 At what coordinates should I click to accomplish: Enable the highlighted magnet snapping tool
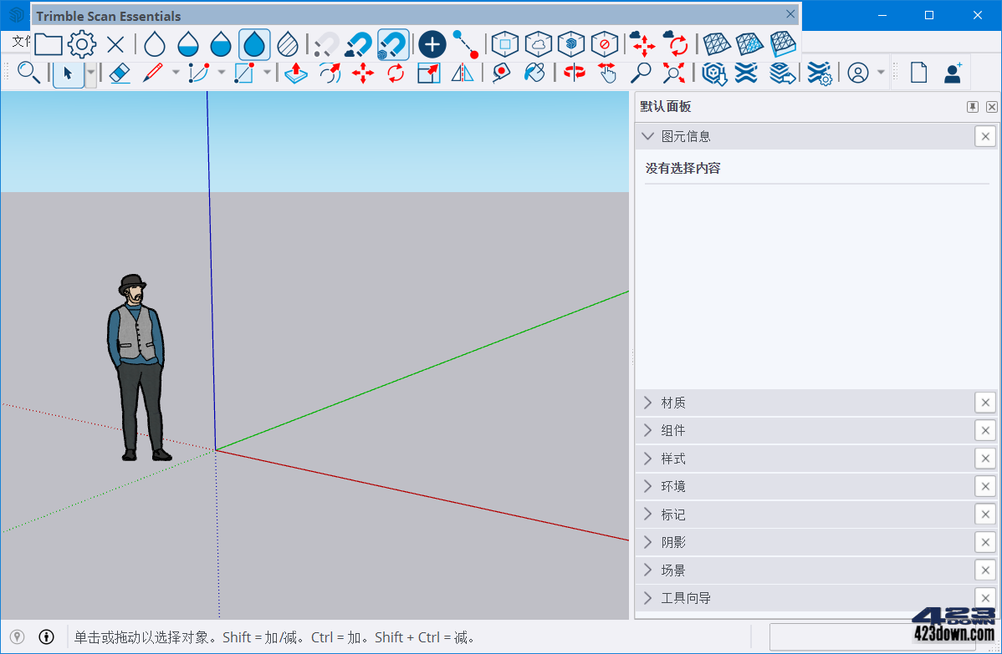click(391, 43)
